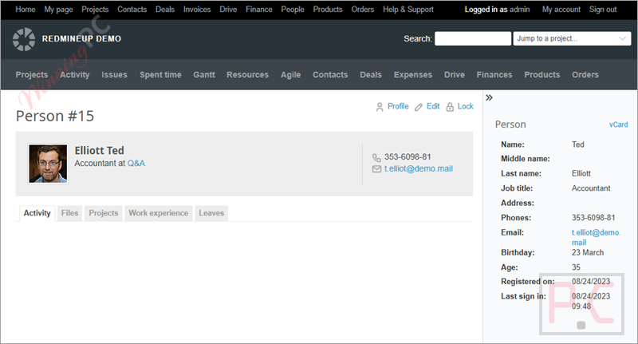Click the name Elliott Ted

pos(99,150)
